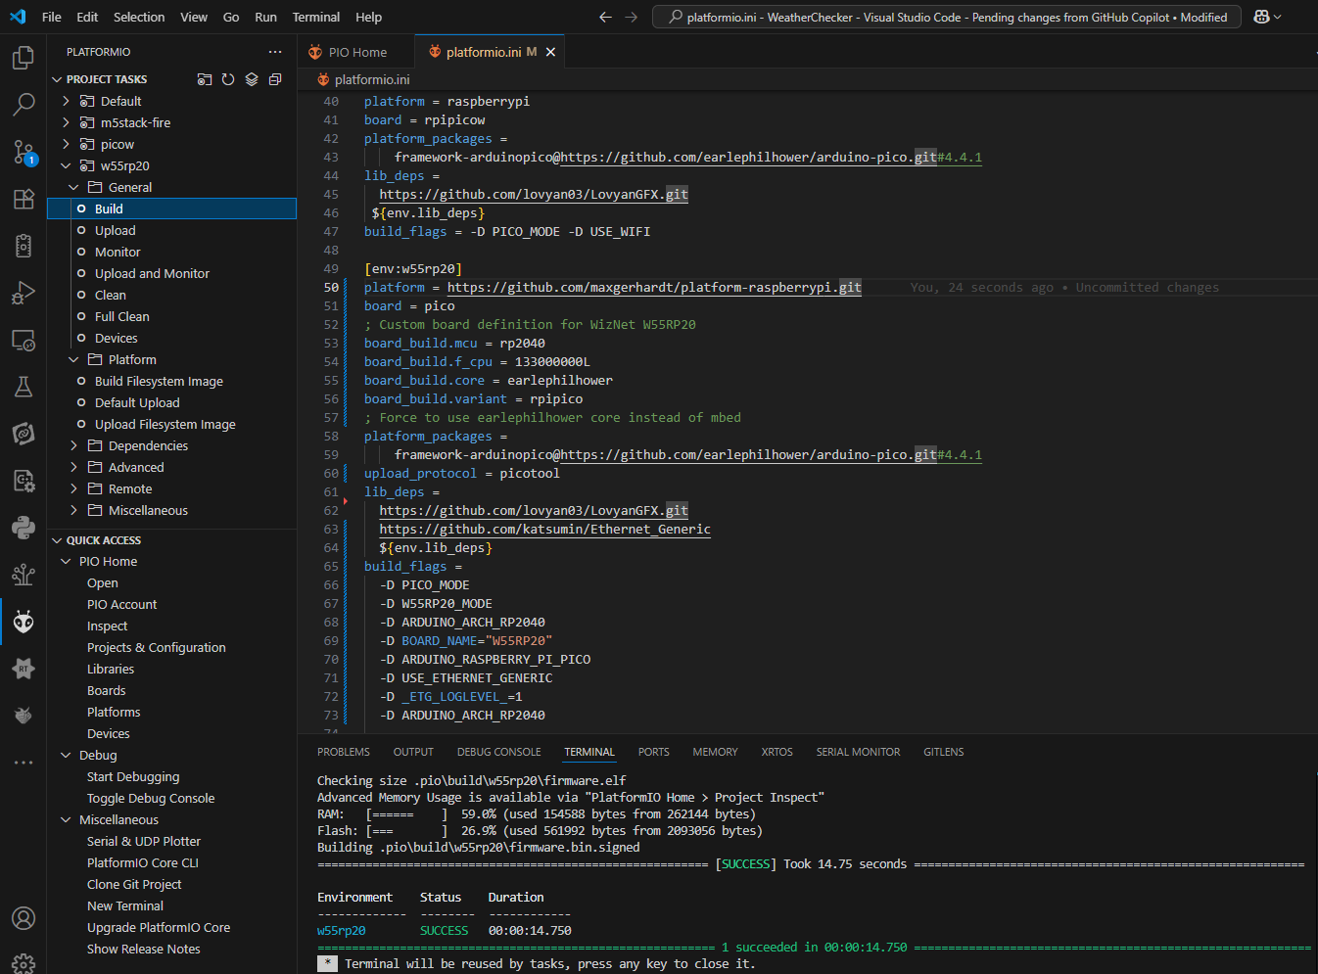
Task: Switch to the GITLENS panel tab
Action: click(x=943, y=752)
